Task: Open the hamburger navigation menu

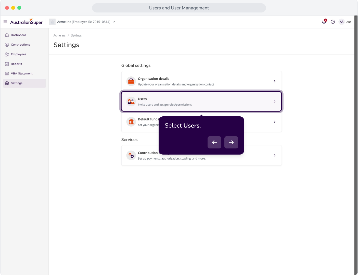Action: tap(5, 22)
